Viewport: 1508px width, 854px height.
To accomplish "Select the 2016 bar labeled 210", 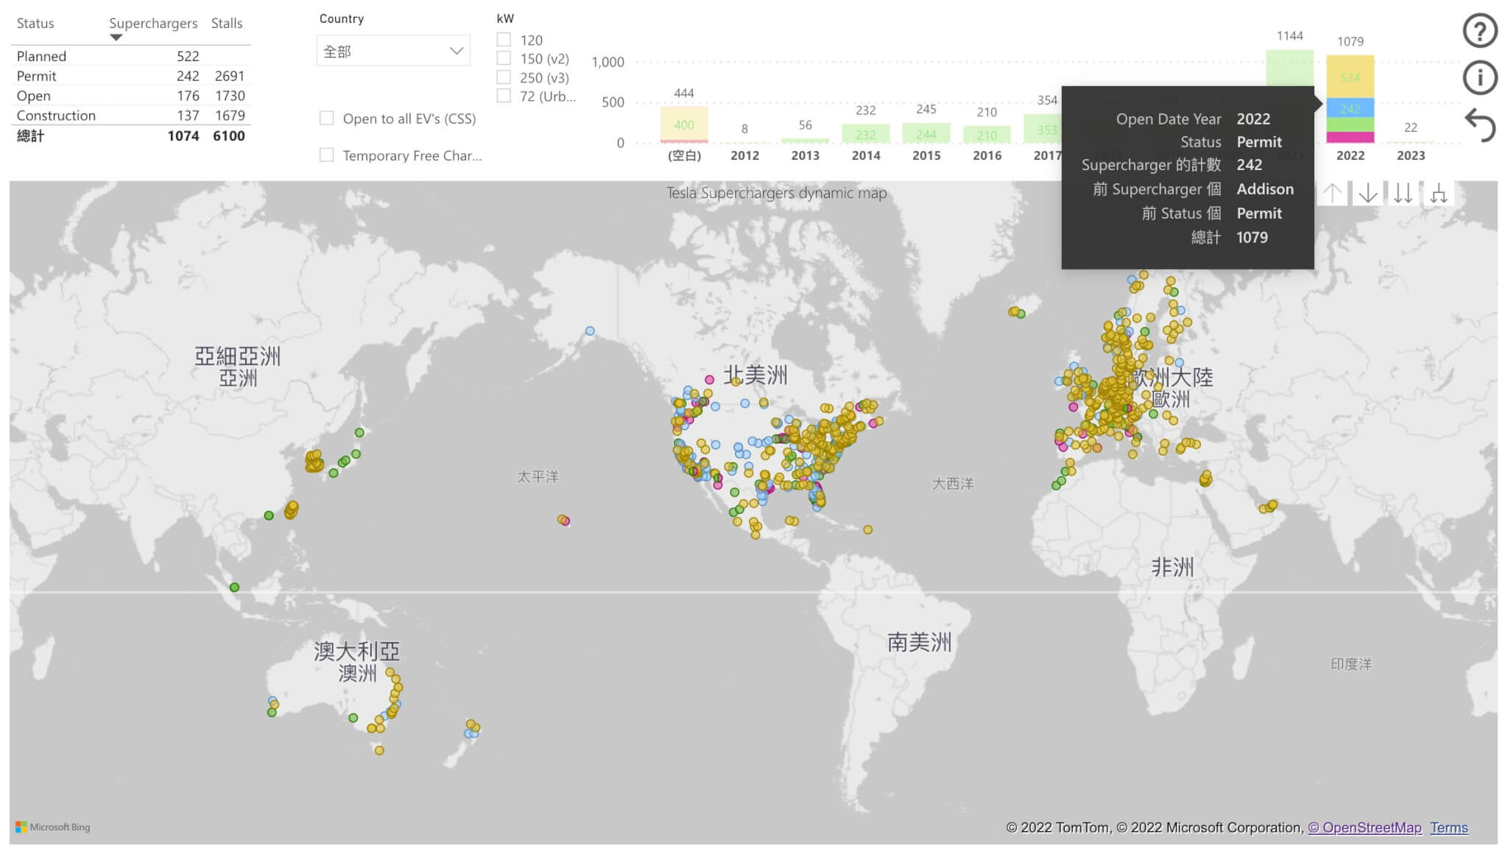I will pyautogui.click(x=987, y=135).
